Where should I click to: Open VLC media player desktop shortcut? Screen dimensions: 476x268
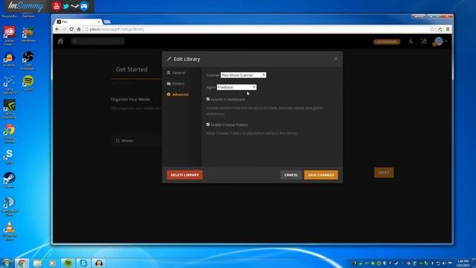pyautogui.click(x=10, y=232)
